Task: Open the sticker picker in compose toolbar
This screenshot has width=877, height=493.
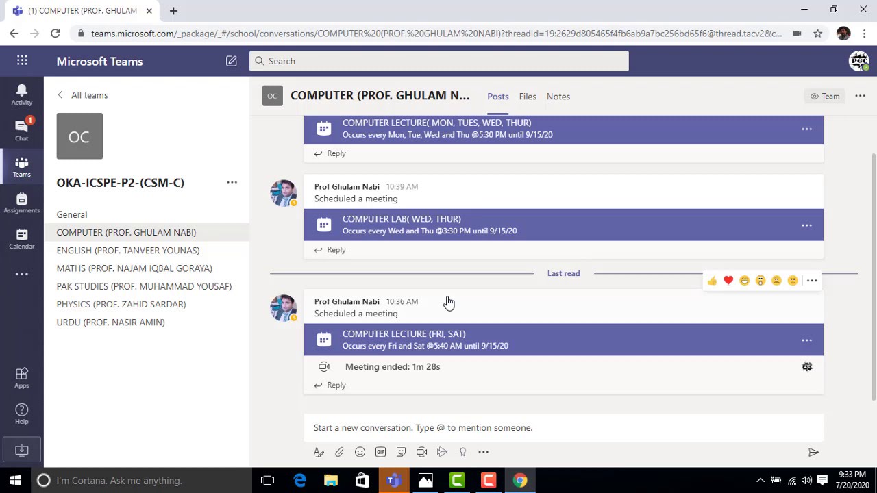Action: tap(401, 452)
